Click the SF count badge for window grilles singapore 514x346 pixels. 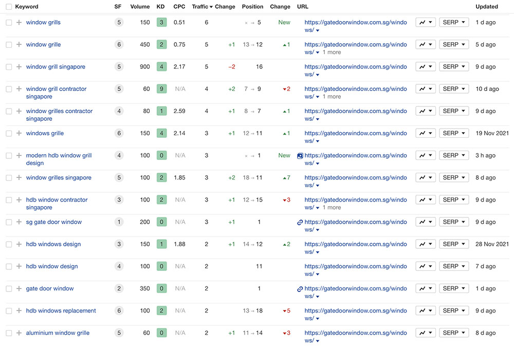click(119, 178)
